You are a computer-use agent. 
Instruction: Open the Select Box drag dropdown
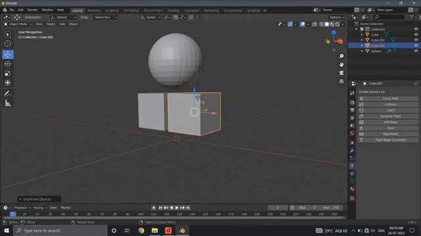click(x=105, y=18)
